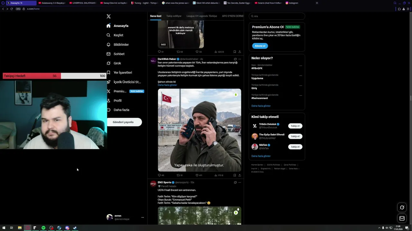Follow Tribün Doluluk
Viewport: 412px width, 231px height.
pos(295,126)
